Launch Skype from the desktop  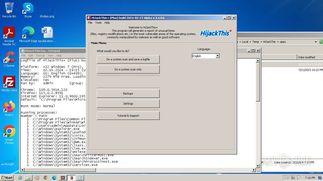pyautogui.click(x=28, y=10)
